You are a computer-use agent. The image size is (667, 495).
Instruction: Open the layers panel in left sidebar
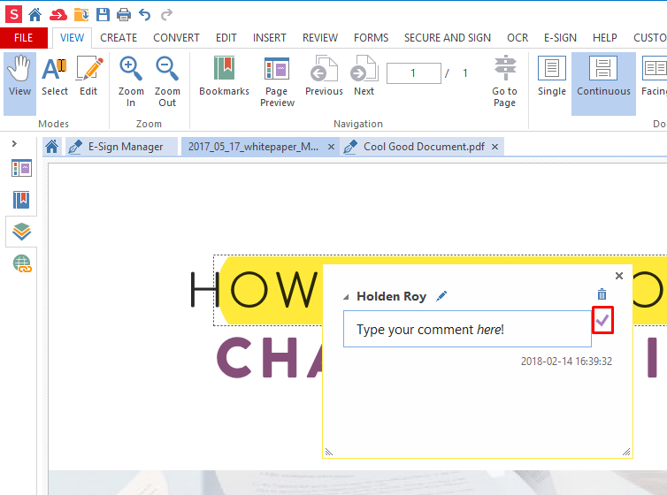(21, 231)
